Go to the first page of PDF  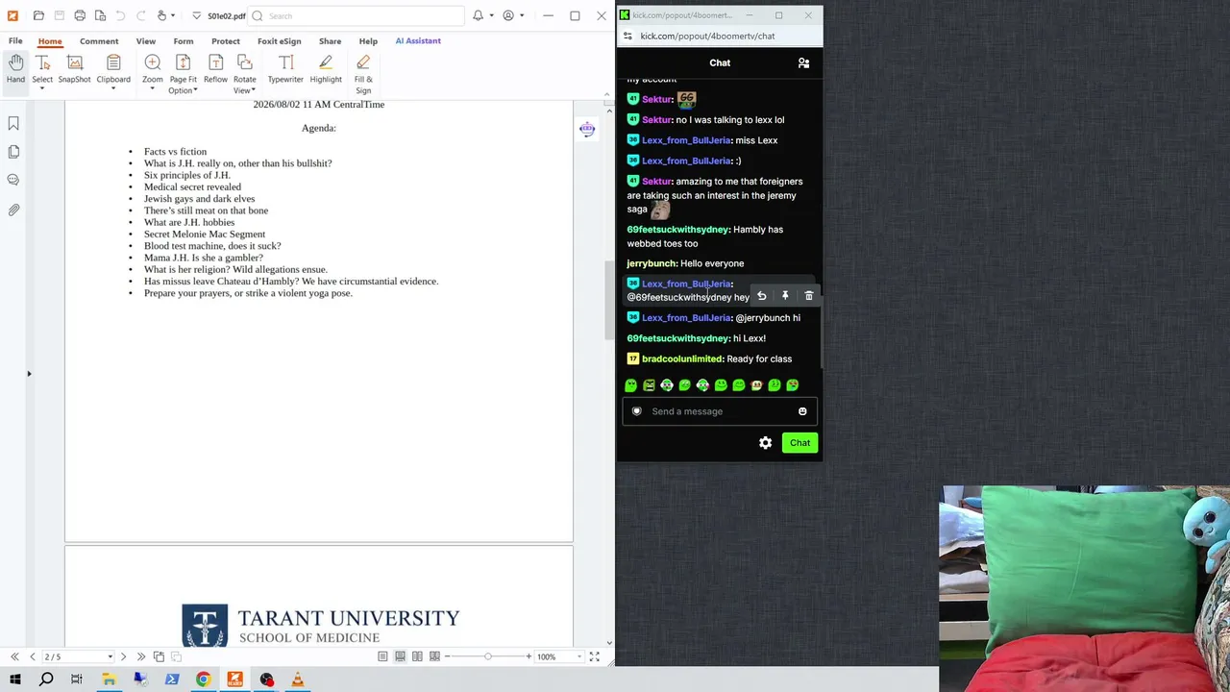click(x=14, y=656)
